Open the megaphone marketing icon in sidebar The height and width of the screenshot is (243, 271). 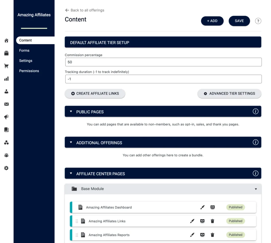6,117
